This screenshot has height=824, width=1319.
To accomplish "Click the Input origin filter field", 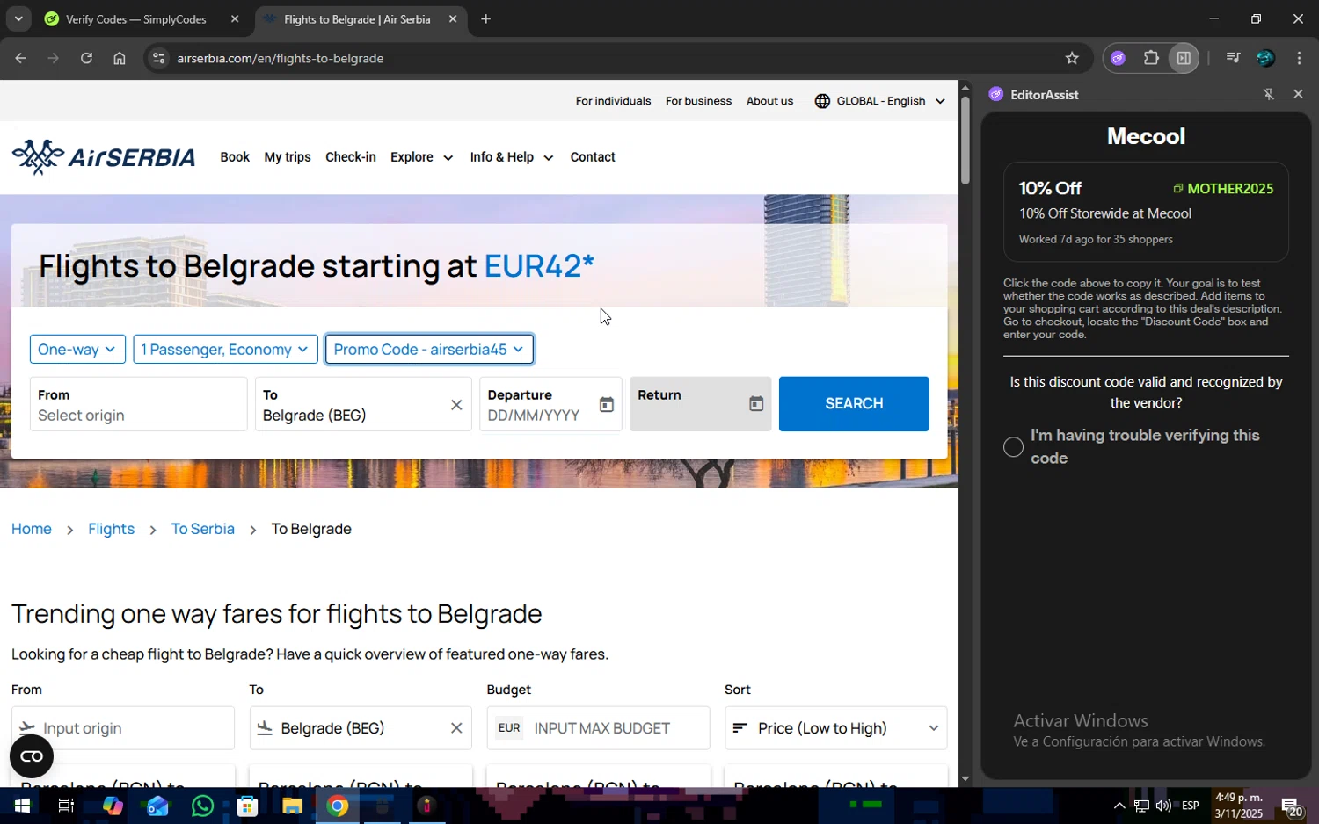I will pos(124,728).
